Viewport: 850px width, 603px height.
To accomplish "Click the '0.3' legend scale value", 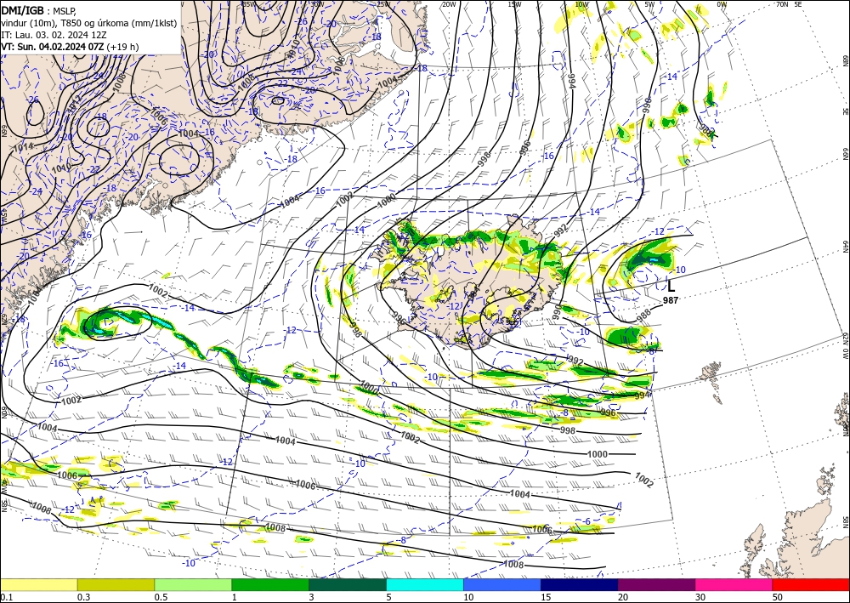I will pos(83,597).
